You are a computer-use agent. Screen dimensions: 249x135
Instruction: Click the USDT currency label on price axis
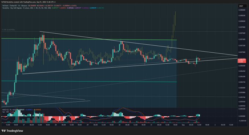pyautogui.click(x=241, y=6)
